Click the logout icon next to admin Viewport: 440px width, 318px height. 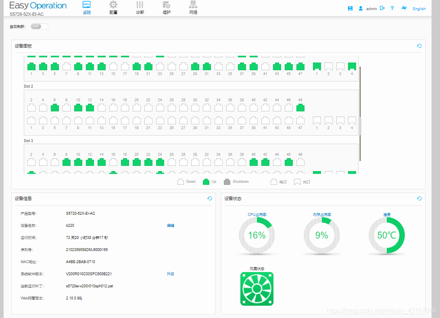click(382, 8)
